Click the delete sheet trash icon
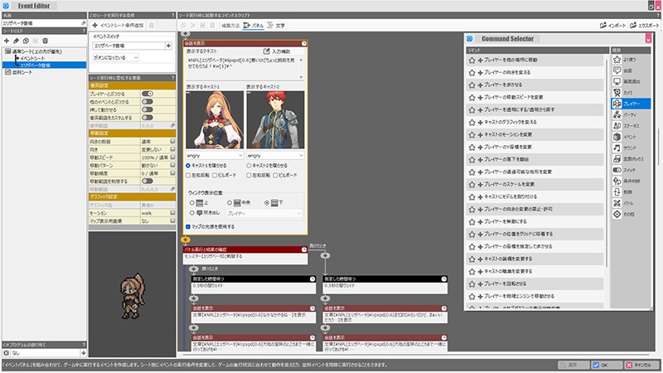Viewport: 663px width, 373px height. pyautogui.click(x=46, y=40)
